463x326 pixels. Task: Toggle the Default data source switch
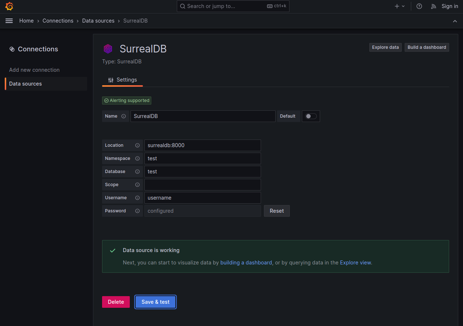point(311,116)
